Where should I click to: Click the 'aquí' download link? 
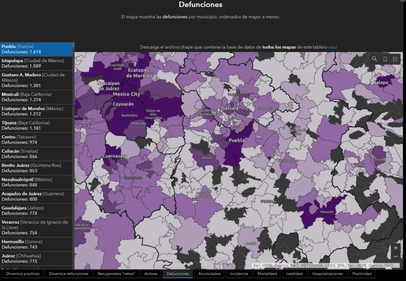click(333, 47)
